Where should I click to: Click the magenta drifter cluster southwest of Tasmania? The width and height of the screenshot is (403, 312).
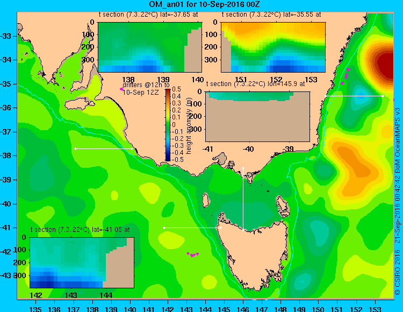click(192, 254)
